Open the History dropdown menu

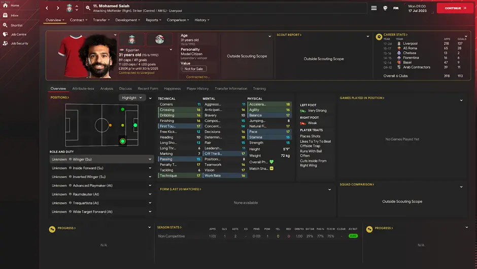[x=201, y=20]
